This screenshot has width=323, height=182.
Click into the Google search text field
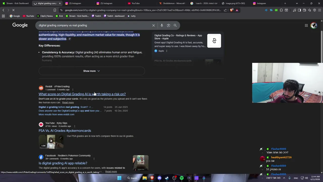tap(93, 25)
